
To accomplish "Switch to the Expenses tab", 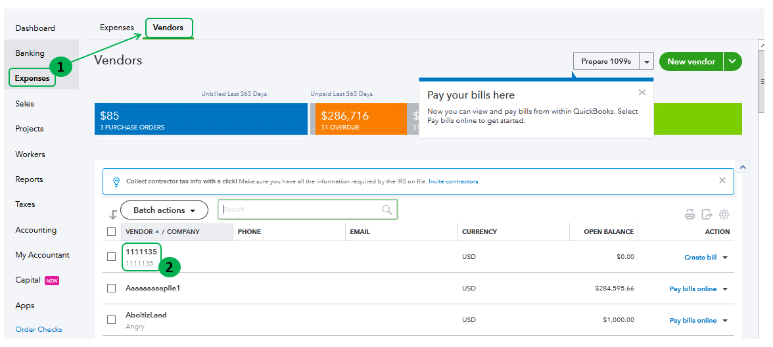I will coord(117,28).
